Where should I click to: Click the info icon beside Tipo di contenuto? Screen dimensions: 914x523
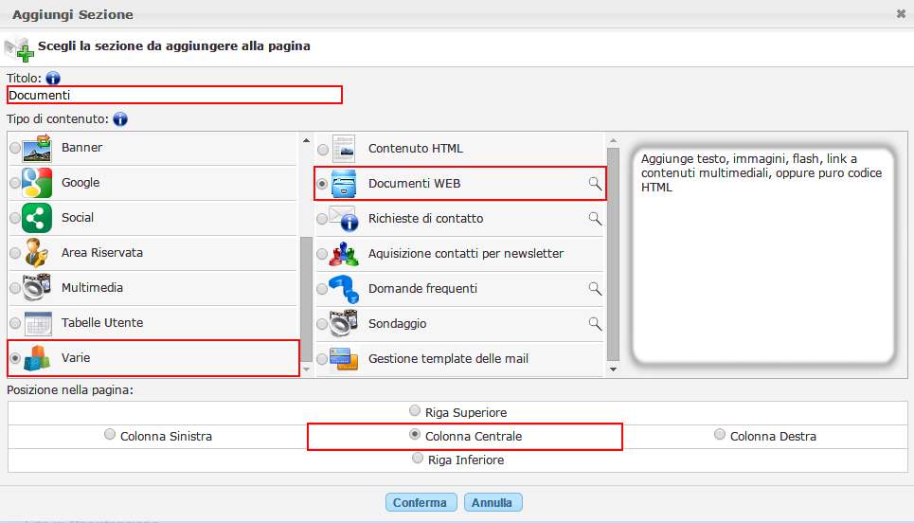120,119
